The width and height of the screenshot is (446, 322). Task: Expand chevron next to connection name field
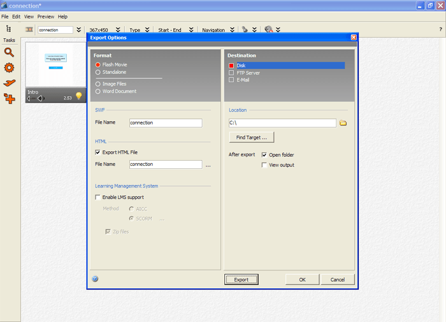point(79,29)
